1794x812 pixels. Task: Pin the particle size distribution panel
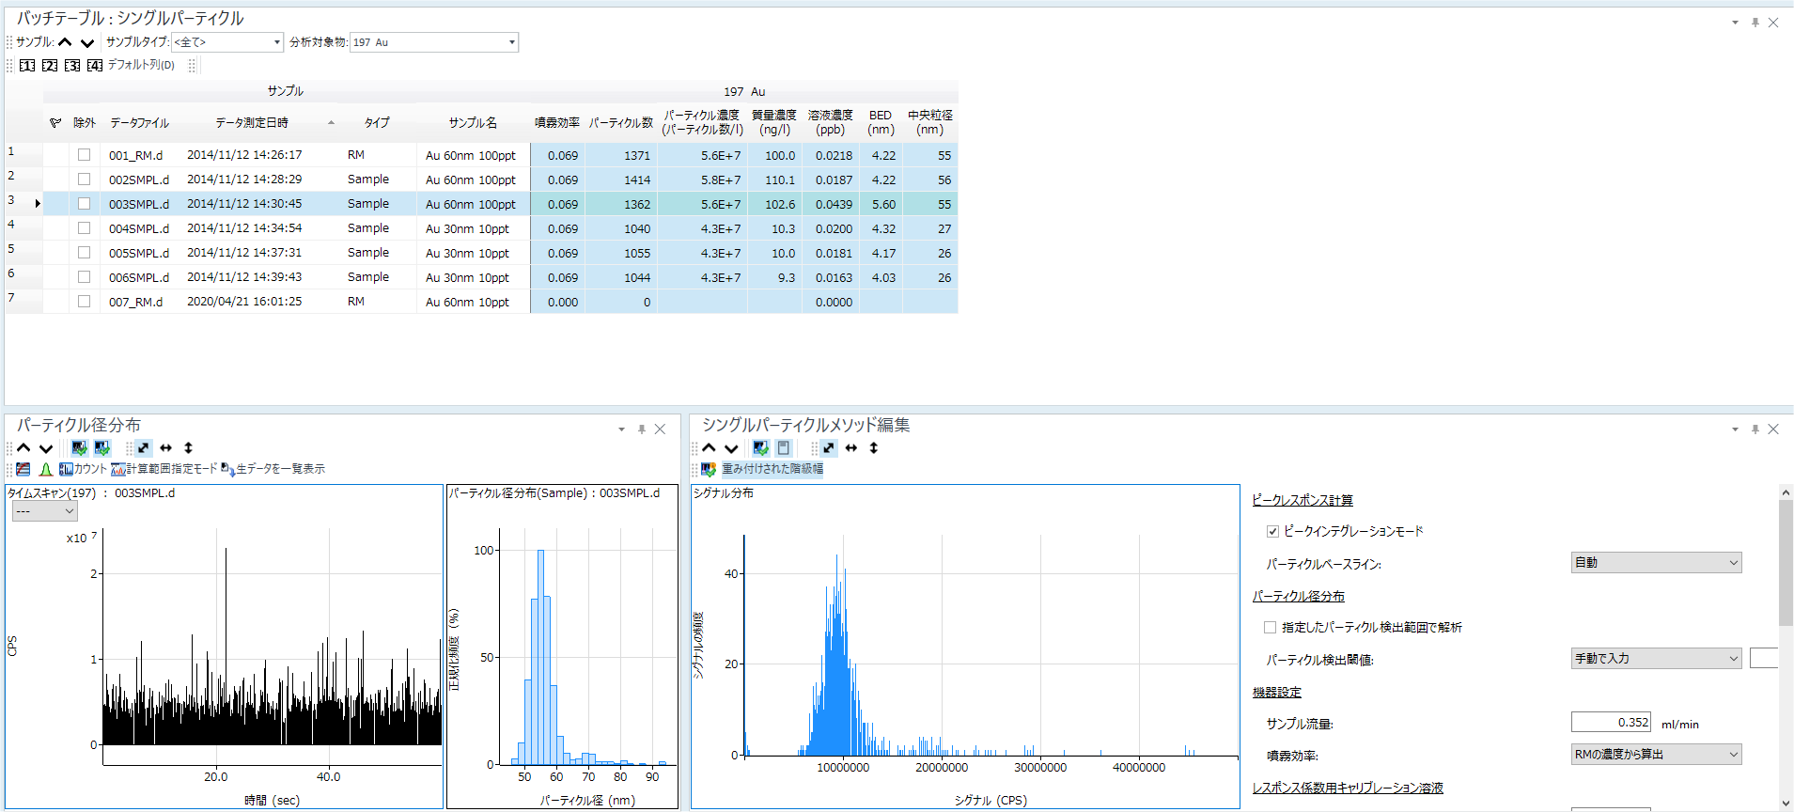click(x=642, y=429)
